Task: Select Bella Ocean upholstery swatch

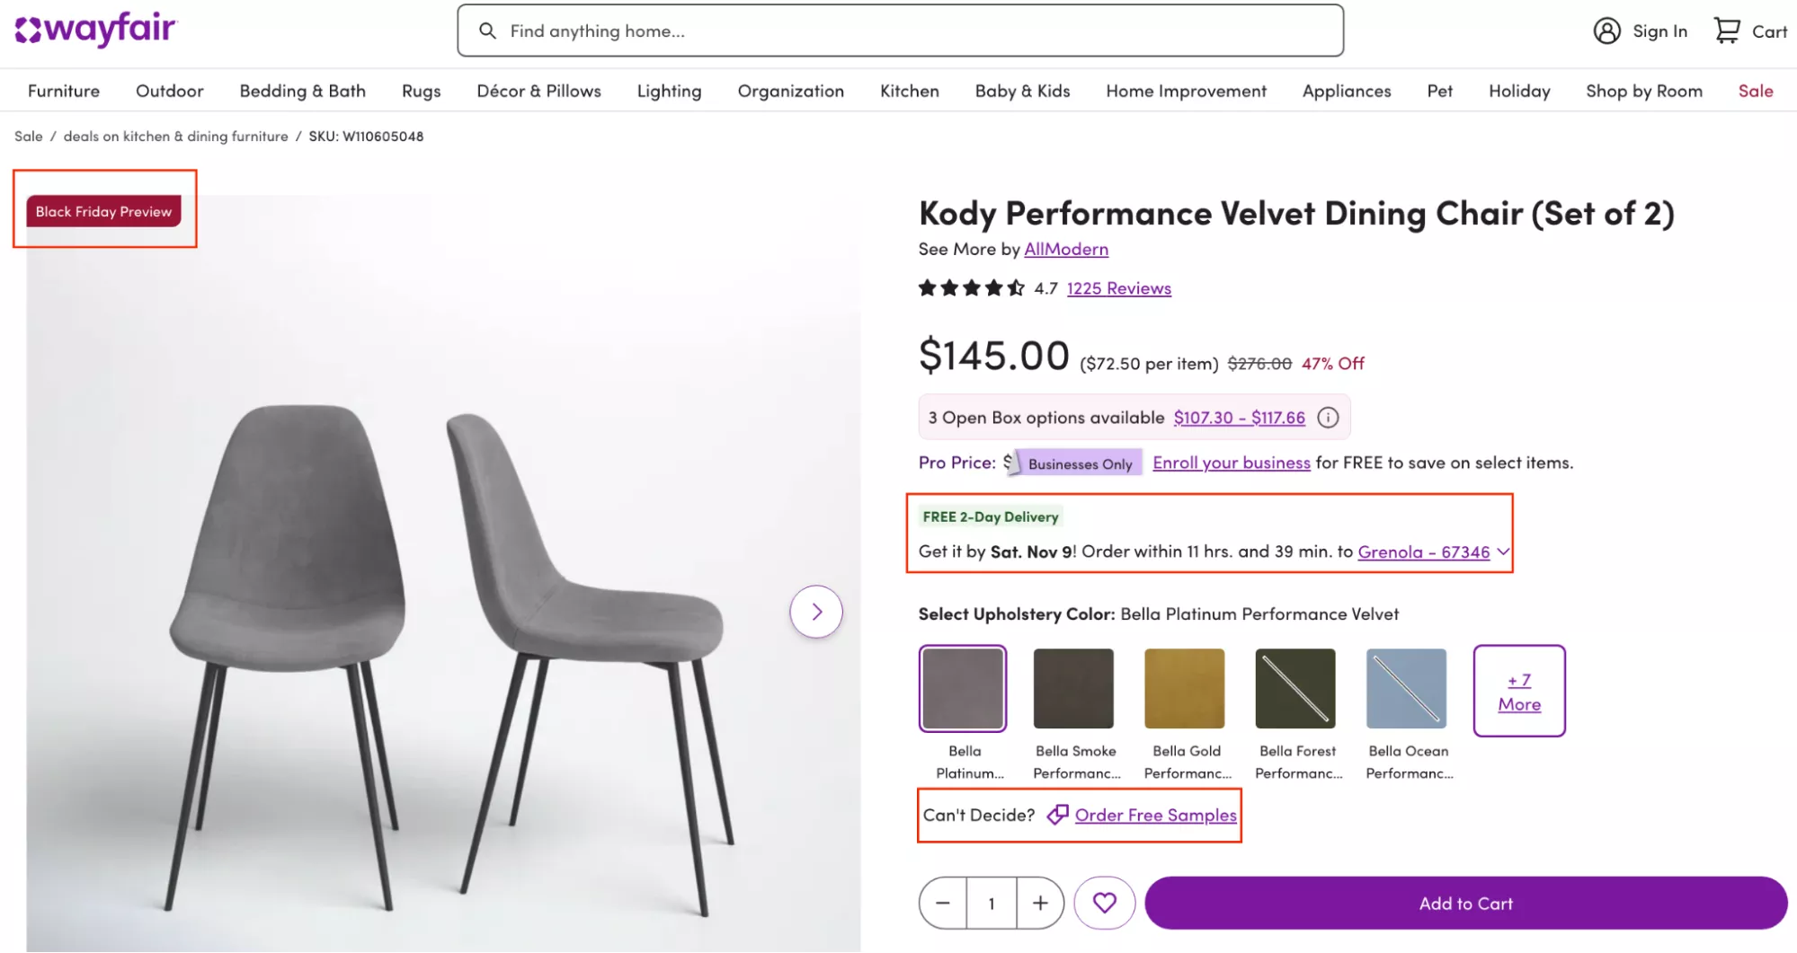Action: click(1407, 689)
